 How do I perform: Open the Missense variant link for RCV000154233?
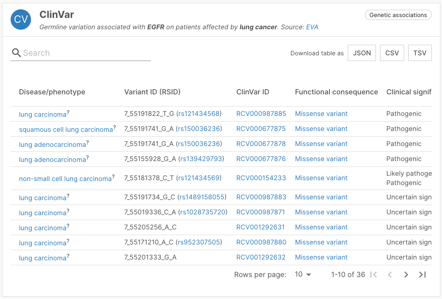(x=321, y=178)
